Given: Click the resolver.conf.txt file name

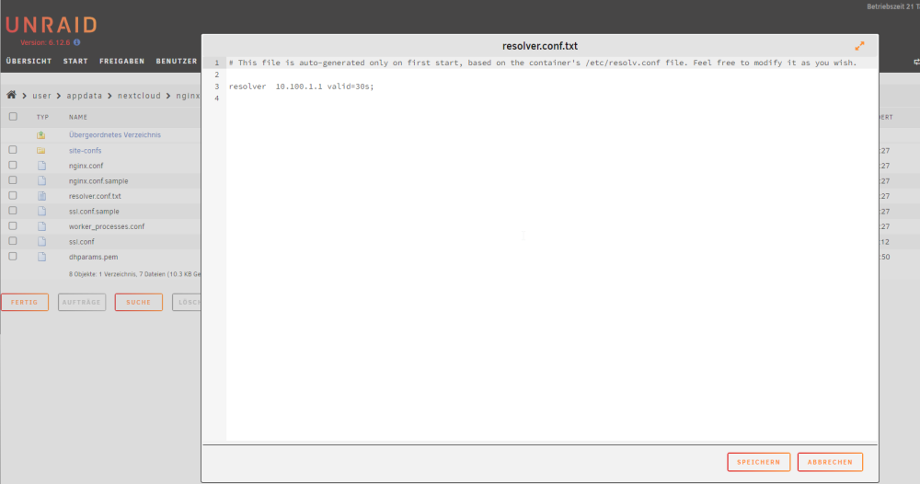Looking at the screenshot, I should pyautogui.click(x=95, y=197).
